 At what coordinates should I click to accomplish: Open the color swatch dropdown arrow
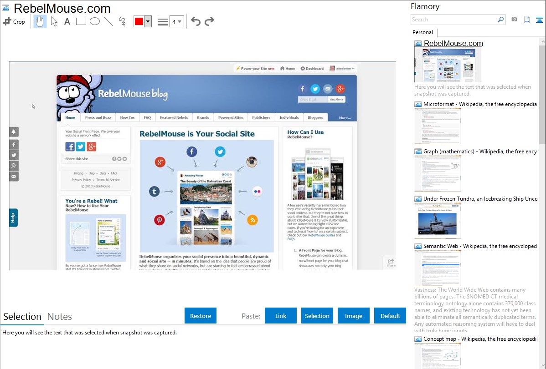tap(148, 21)
